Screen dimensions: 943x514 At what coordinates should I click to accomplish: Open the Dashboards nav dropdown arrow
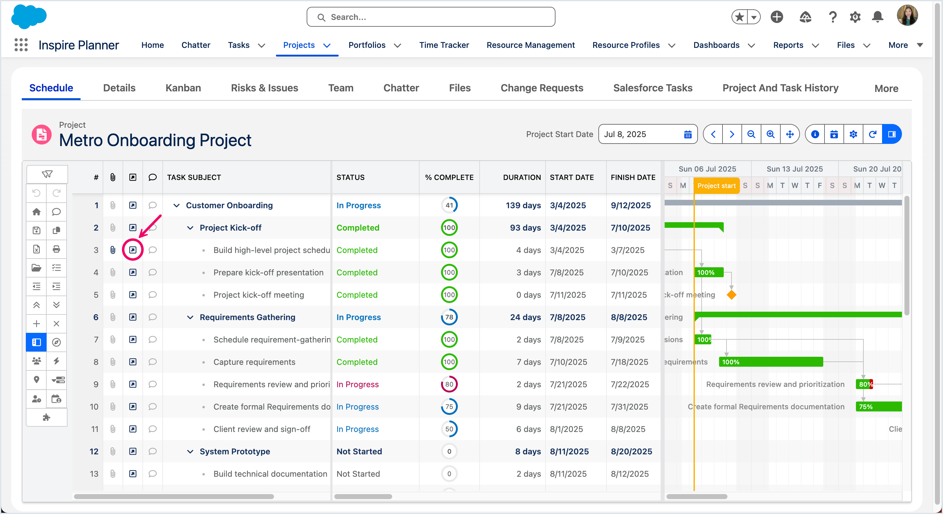(x=751, y=45)
